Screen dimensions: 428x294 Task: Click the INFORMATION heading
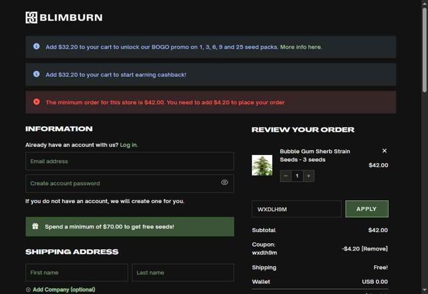pyautogui.click(x=59, y=129)
